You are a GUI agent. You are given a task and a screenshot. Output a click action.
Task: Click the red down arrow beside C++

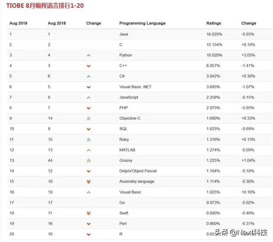click(89, 66)
